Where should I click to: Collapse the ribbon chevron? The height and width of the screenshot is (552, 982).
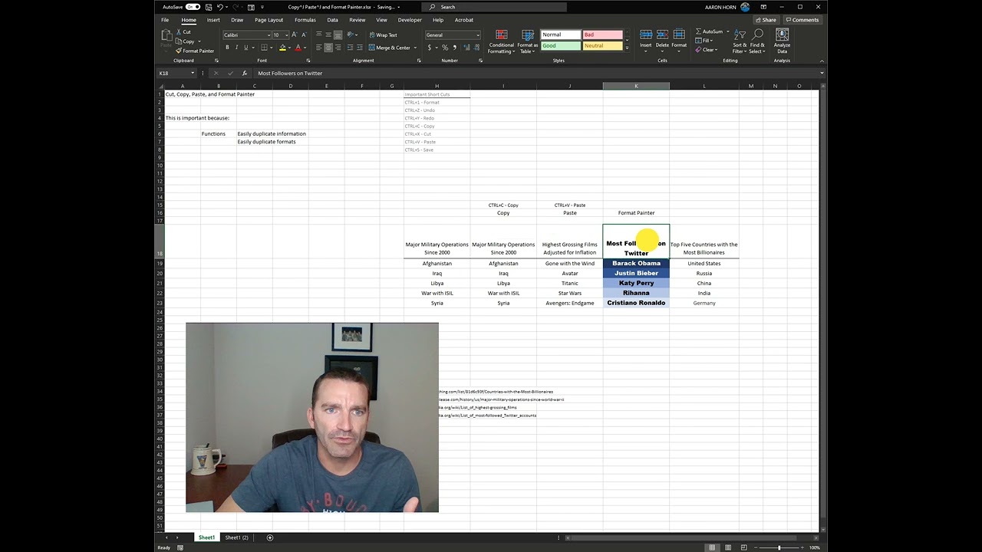822,61
